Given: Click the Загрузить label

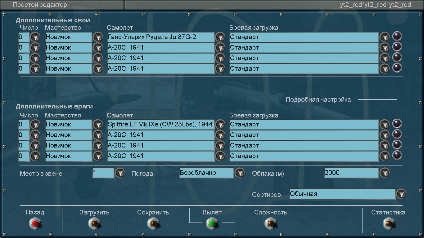Looking at the screenshot, I should pos(94,213).
